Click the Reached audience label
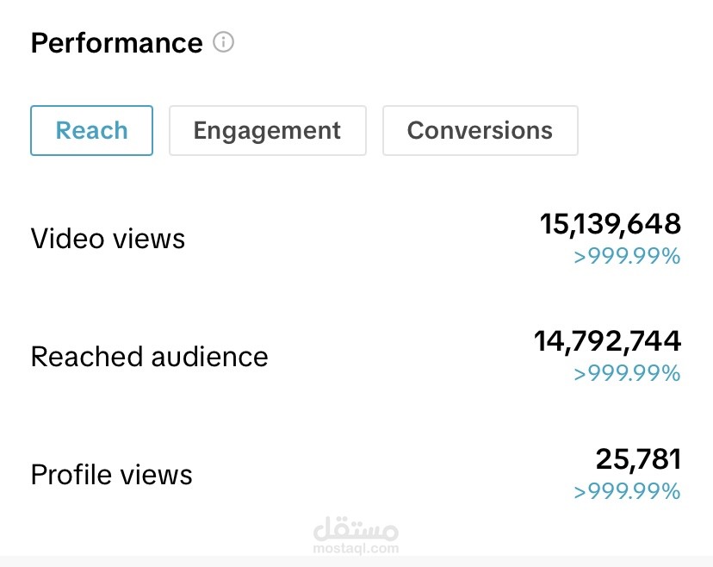The width and height of the screenshot is (713, 567). point(149,357)
